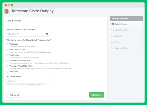Screen dimensions: 147x105
Task: Select the Deceased reason radio button
Action: click(x=7, y=44)
